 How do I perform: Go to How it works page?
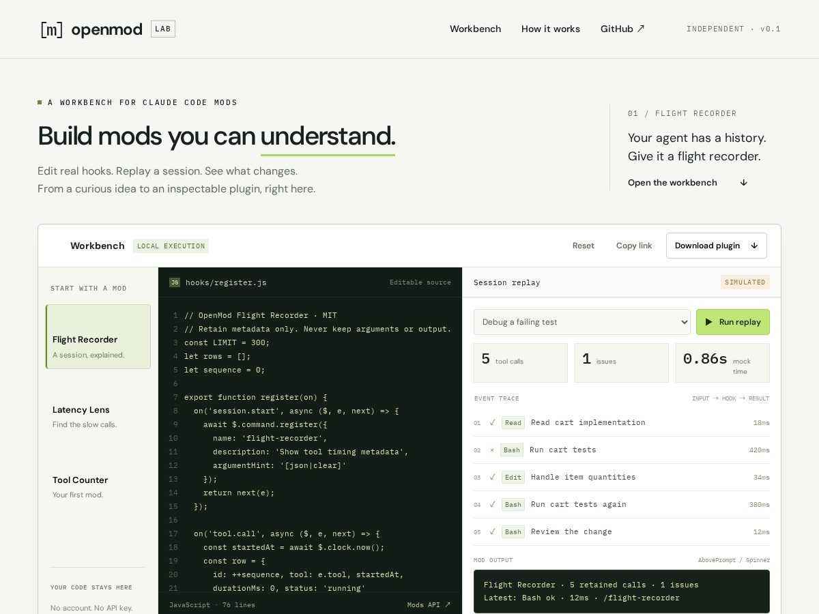551,29
